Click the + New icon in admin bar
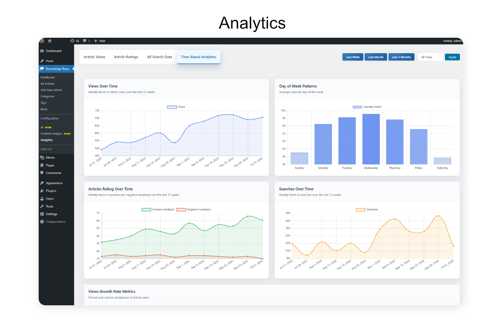The image size is (504, 325). pos(96,41)
